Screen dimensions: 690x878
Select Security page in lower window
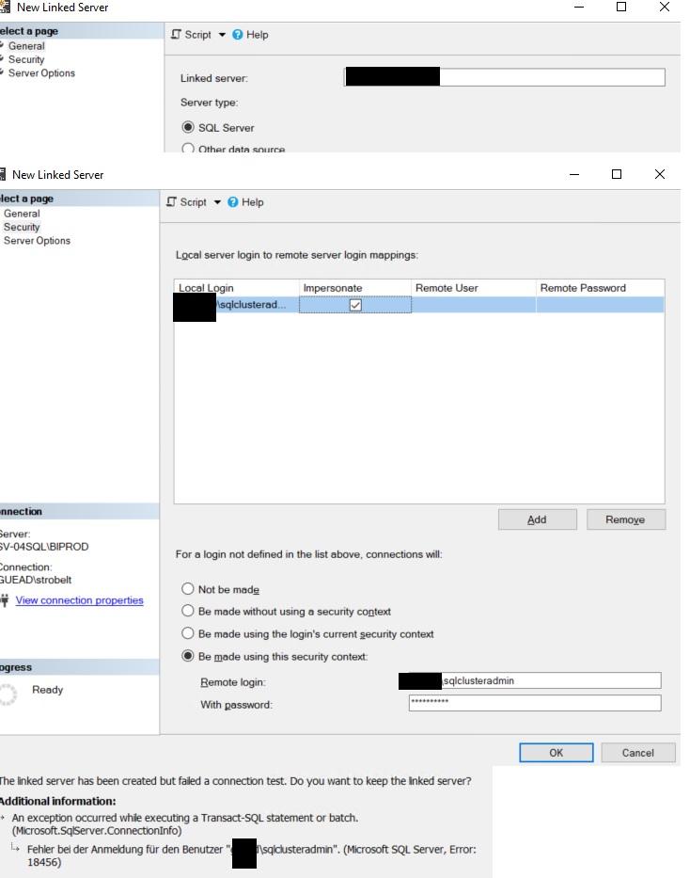tap(22, 227)
